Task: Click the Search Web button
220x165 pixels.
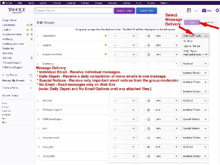Action: pyautogui.click(x=146, y=11)
